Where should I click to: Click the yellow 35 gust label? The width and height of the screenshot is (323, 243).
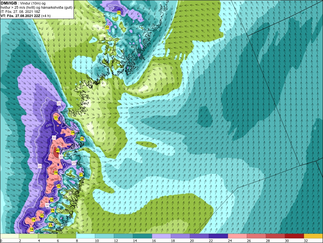point(42,215)
